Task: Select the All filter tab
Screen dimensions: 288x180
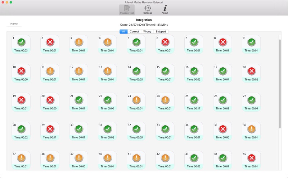Action: (x=123, y=32)
